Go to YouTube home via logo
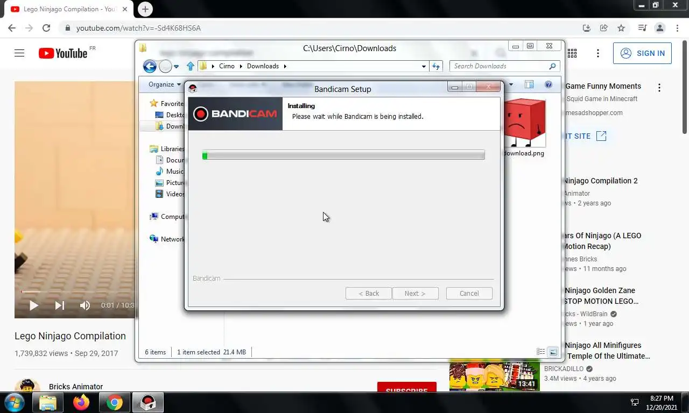 (x=63, y=53)
